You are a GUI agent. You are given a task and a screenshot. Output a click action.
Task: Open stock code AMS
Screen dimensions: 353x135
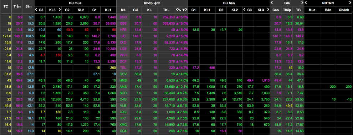point(123,87)
